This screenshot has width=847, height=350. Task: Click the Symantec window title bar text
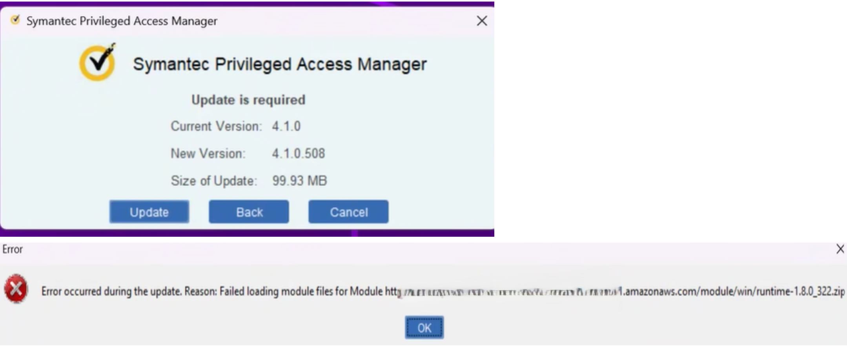(x=122, y=21)
